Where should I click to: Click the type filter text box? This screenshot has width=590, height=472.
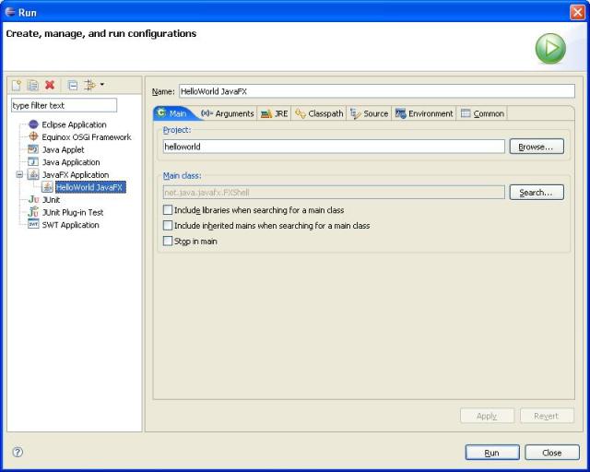pyautogui.click(x=64, y=105)
